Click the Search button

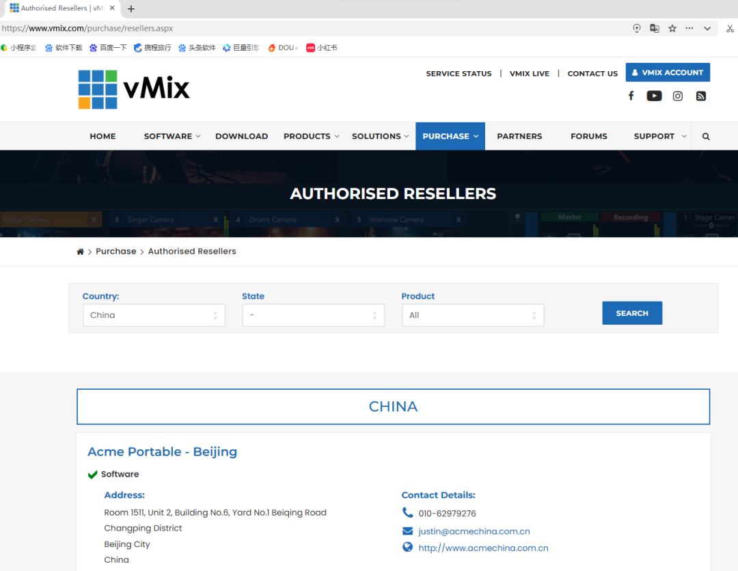pos(632,313)
